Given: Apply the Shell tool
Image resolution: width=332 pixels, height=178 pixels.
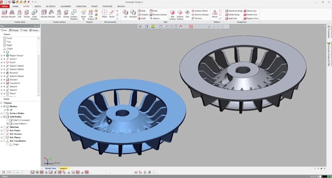Looking at the screenshot, I should [153, 11].
